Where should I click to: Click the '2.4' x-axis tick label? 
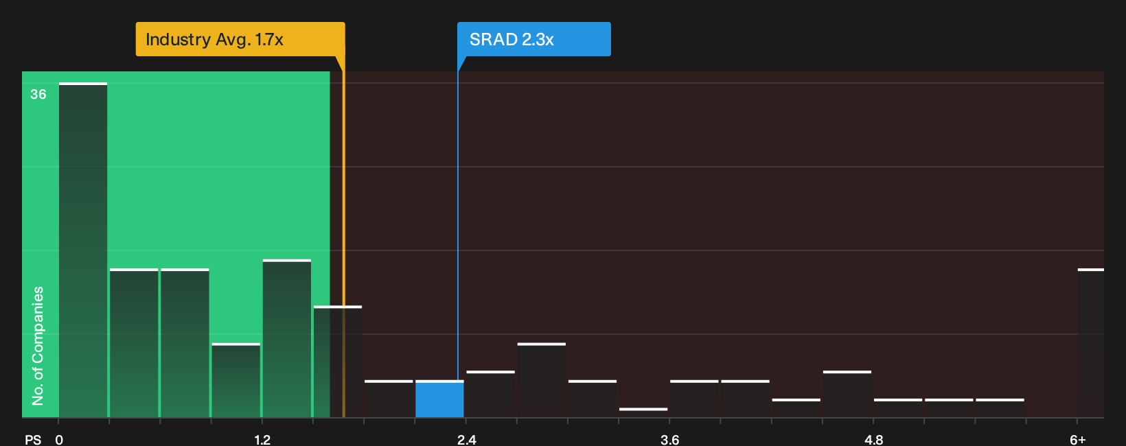pos(467,440)
